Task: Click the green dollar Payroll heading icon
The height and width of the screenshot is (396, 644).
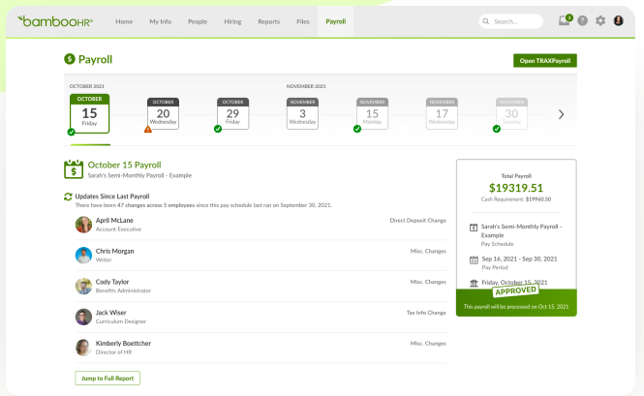Action: [x=70, y=59]
